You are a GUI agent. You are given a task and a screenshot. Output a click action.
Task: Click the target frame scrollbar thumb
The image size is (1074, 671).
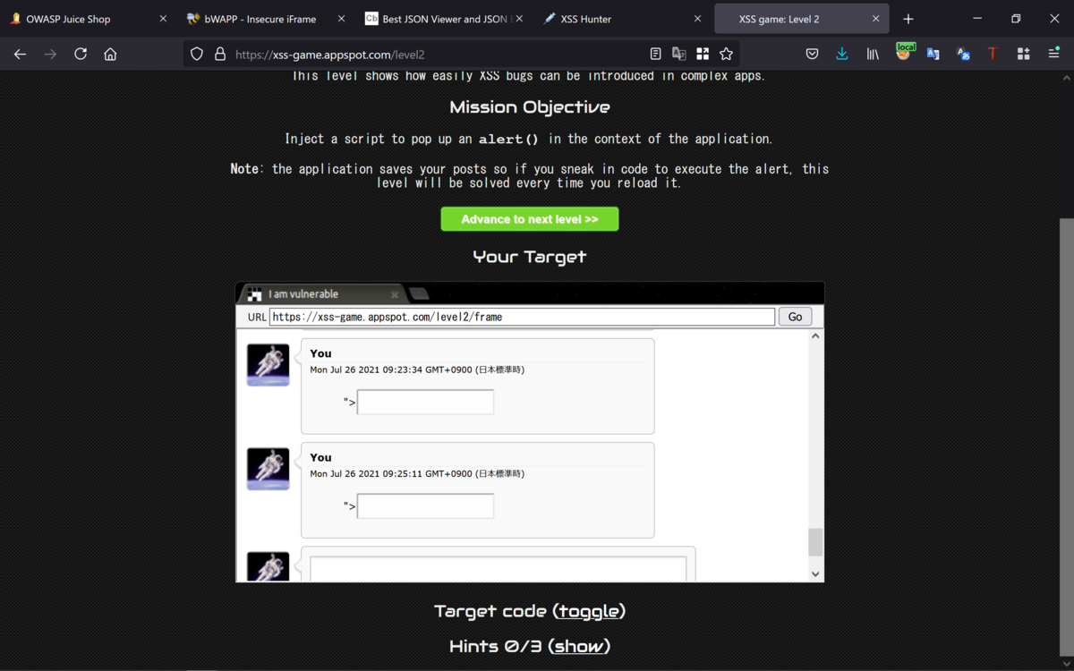[814, 542]
